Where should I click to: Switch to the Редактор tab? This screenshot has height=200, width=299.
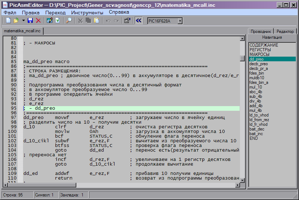tap(285, 32)
